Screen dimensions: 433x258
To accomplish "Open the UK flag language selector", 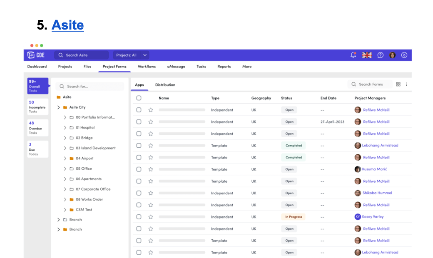I will [x=367, y=55].
